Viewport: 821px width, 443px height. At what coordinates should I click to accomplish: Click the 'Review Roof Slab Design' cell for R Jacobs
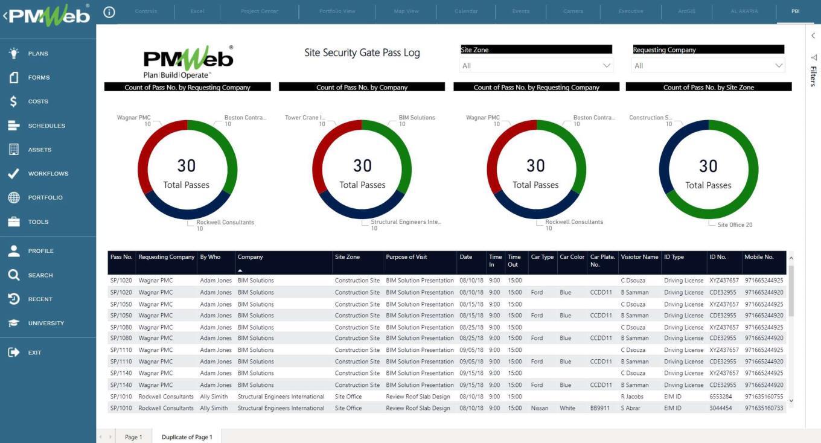point(418,397)
